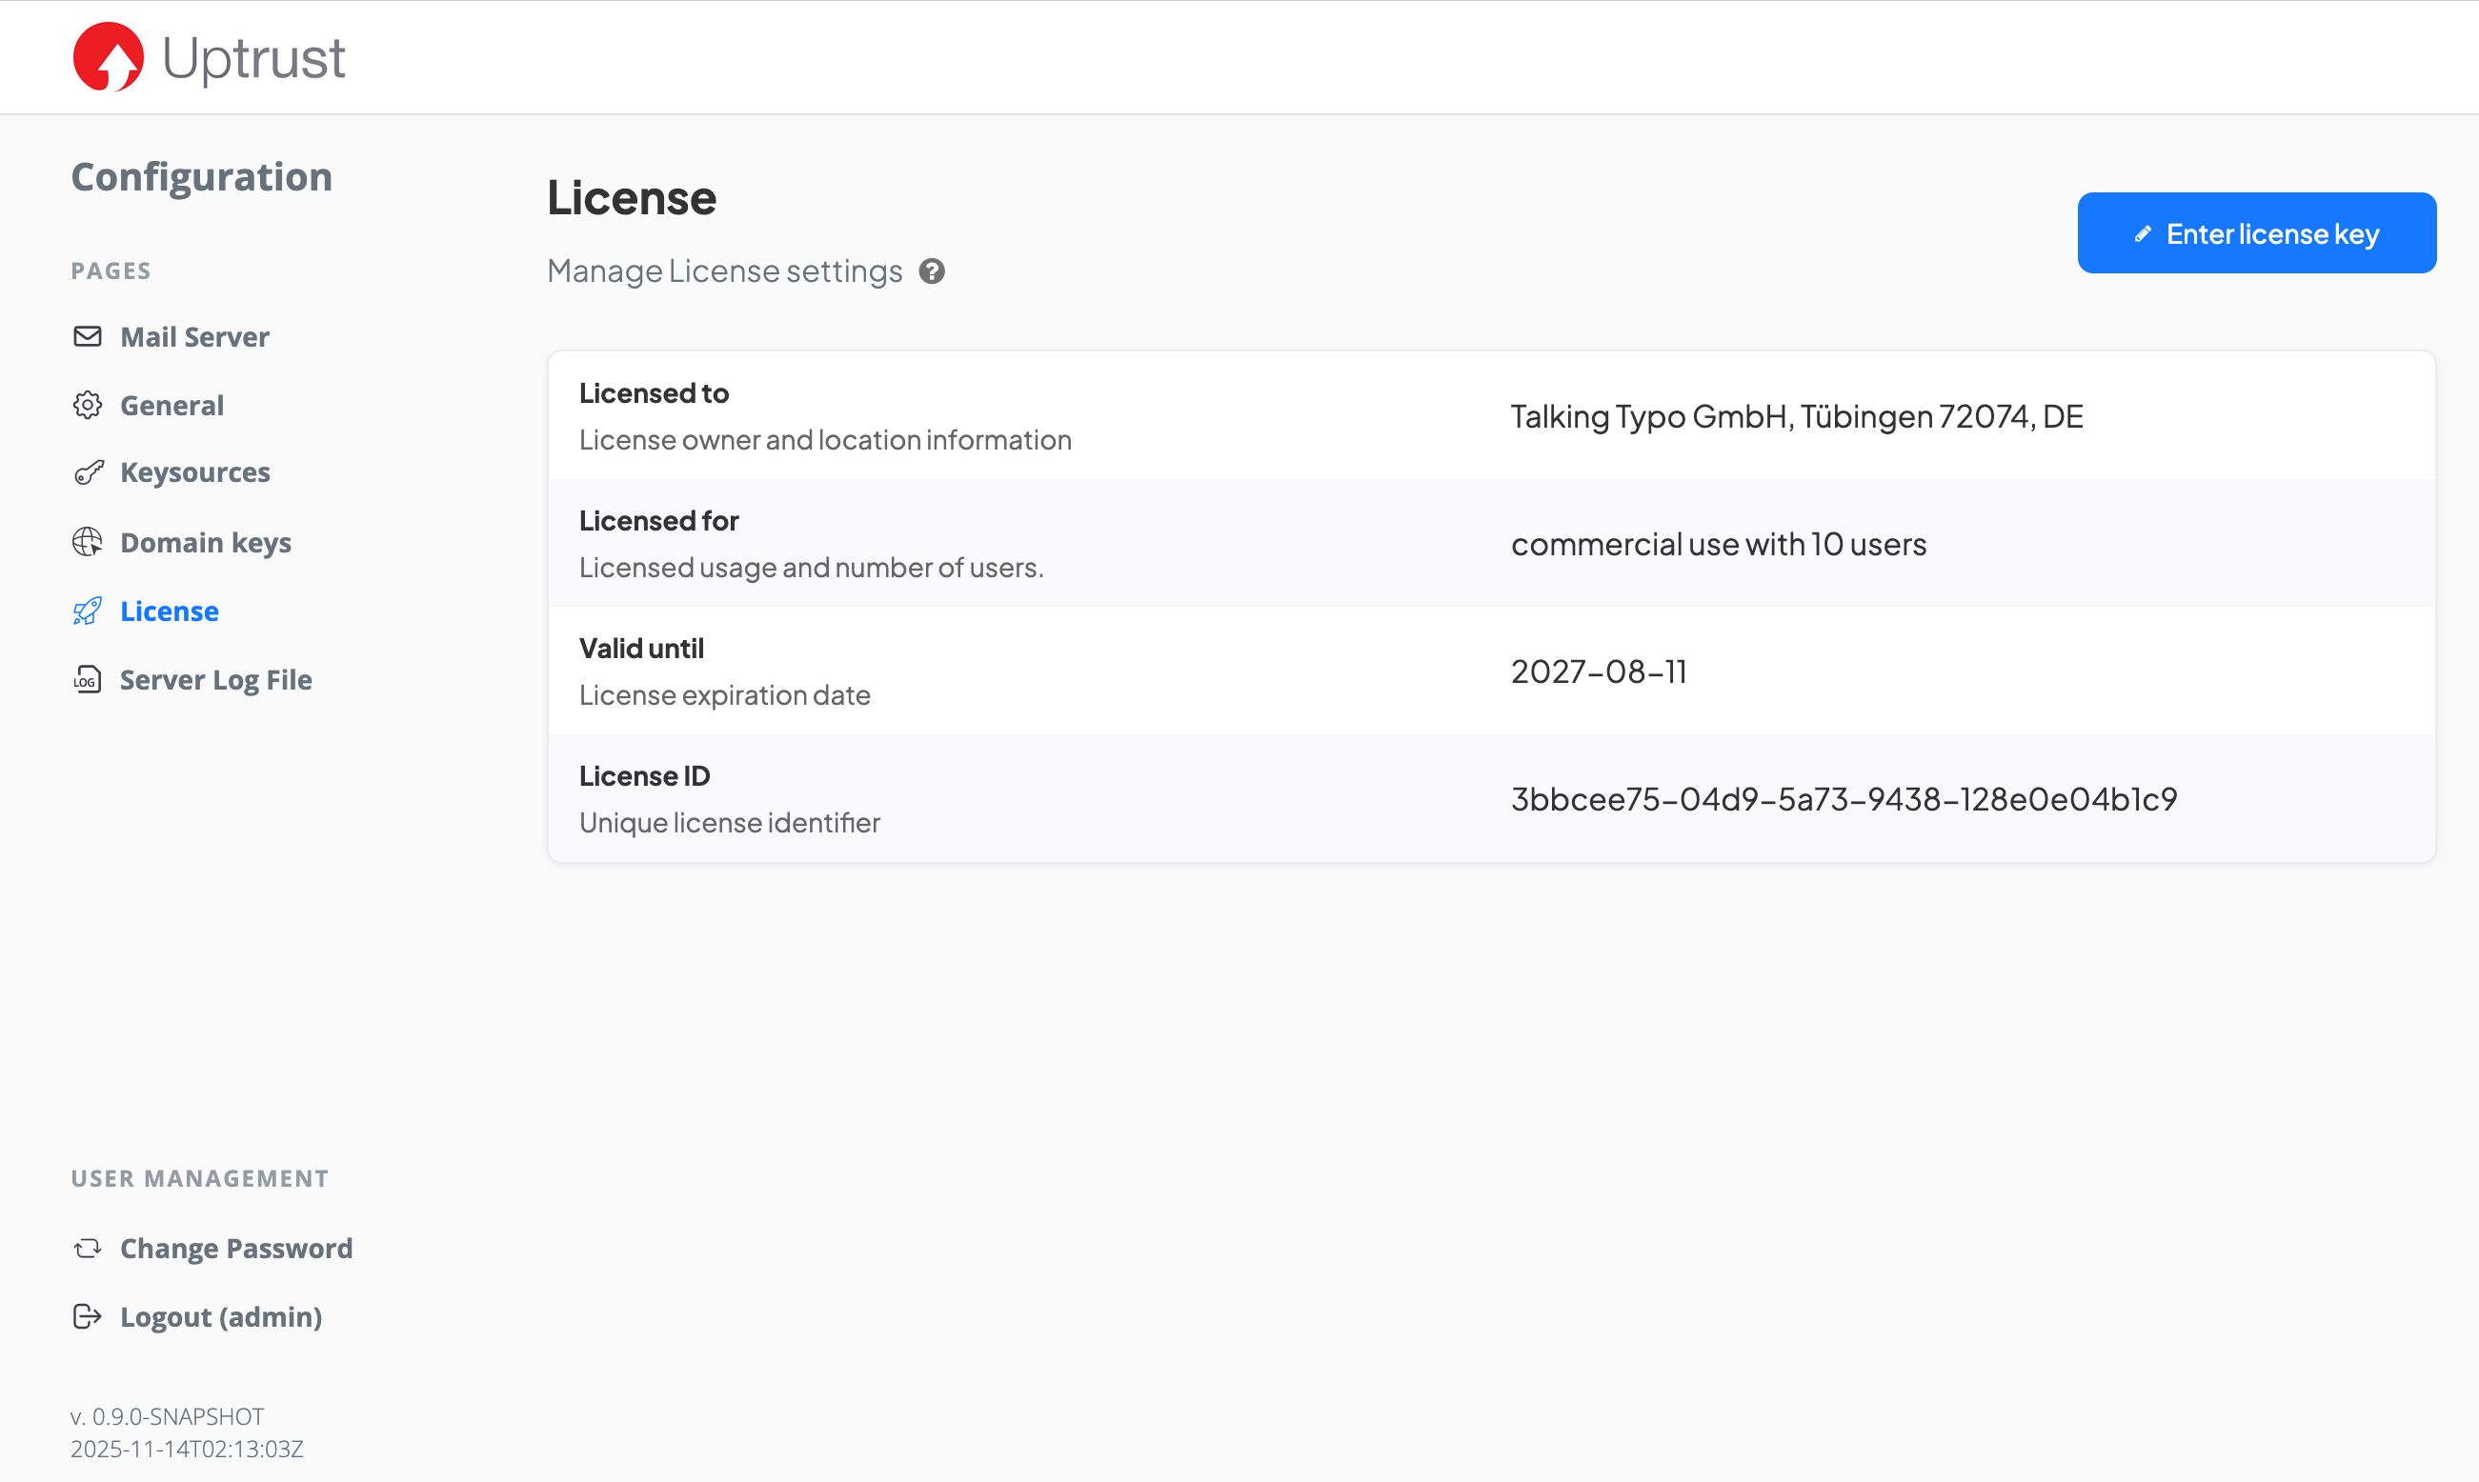Click the Server Log File icon
Viewport: 2479px width, 1482px height.
(88, 680)
